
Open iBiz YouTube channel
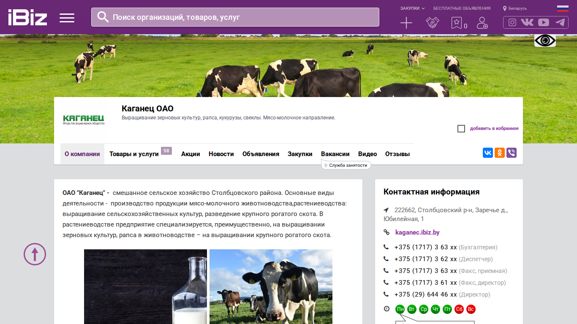[x=544, y=22]
